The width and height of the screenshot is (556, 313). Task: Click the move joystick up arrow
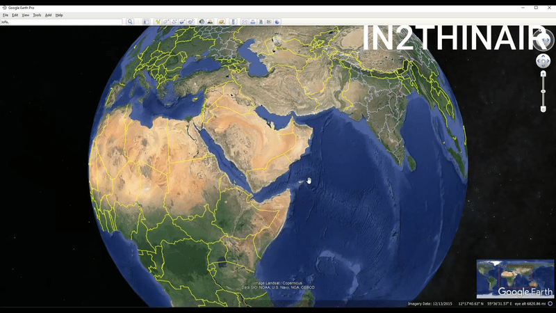pos(543,56)
